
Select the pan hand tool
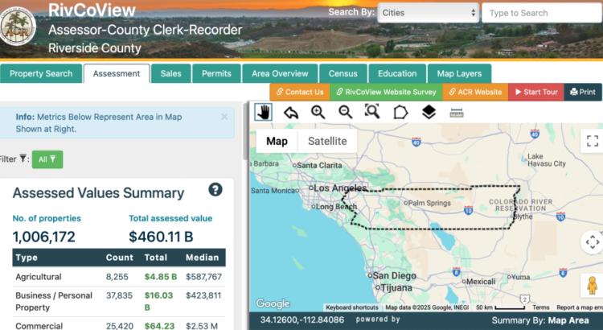[x=263, y=112]
